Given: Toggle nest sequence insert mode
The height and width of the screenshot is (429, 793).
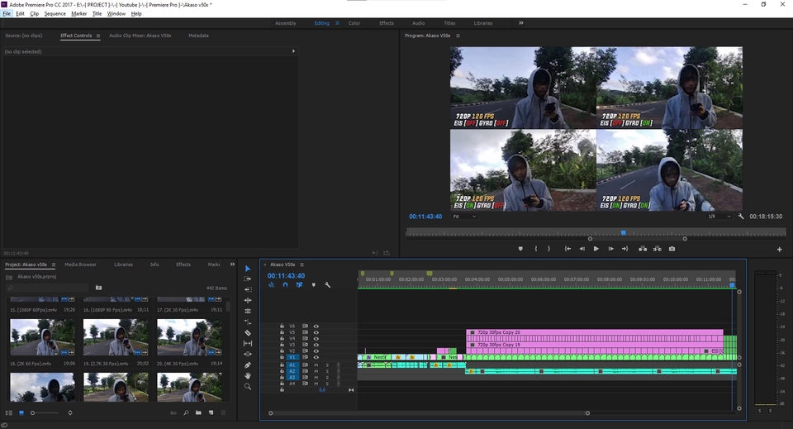Looking at the screenshot, I should [x=272, y=285].
